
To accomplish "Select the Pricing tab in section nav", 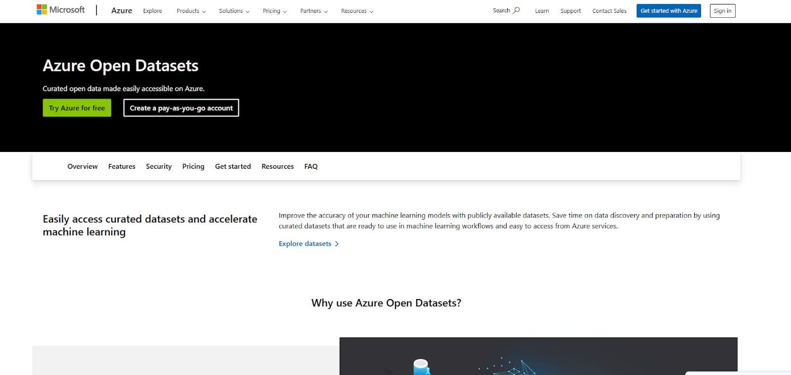I will click(x=193, y=166).
